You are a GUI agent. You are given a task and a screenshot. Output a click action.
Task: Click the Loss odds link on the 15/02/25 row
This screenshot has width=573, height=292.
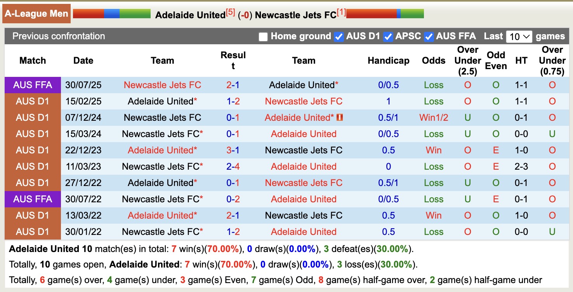[433, 101]
